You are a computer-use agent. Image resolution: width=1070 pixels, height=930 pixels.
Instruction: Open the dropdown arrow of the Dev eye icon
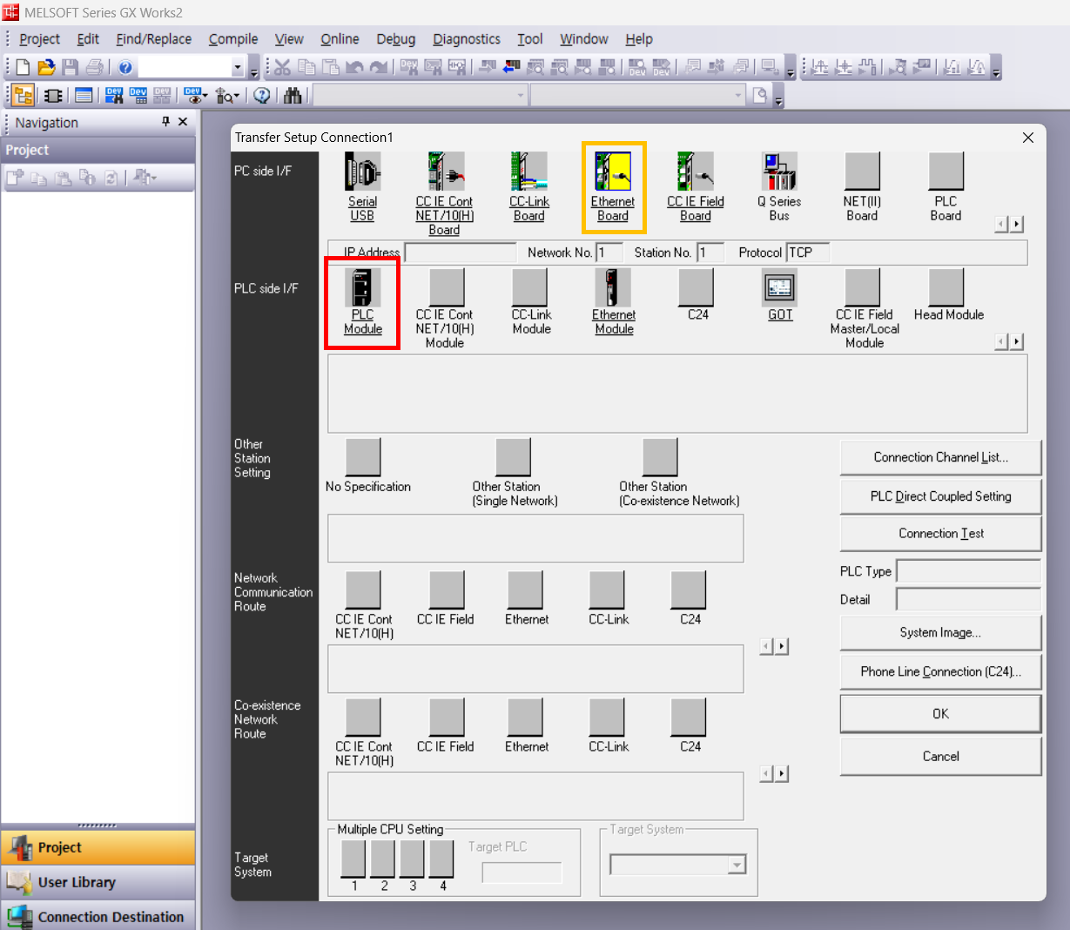(x=204, y=95)
